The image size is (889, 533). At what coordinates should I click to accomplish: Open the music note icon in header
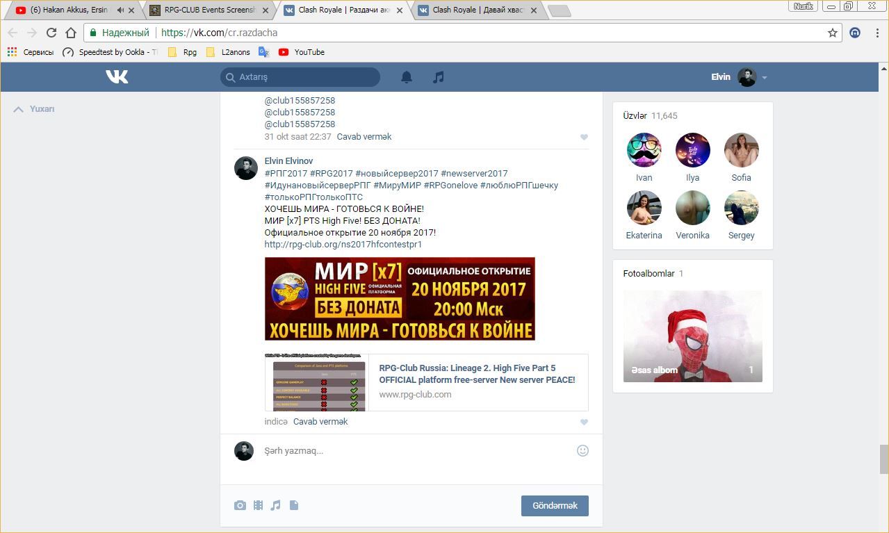pyautogui.click(x=438, y=77)
